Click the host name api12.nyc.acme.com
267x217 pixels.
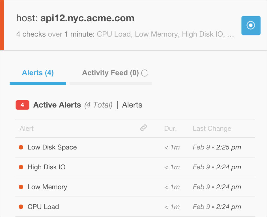(x=87, y=18)
